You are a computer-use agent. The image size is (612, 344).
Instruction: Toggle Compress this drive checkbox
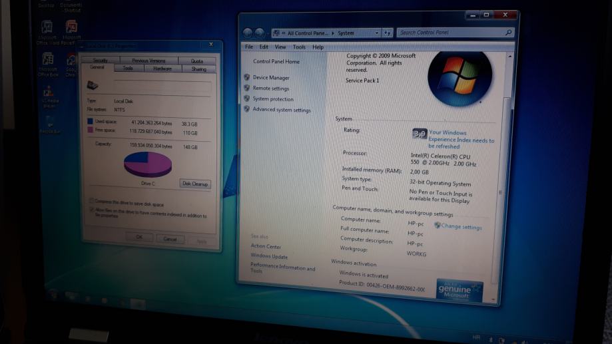92,201
